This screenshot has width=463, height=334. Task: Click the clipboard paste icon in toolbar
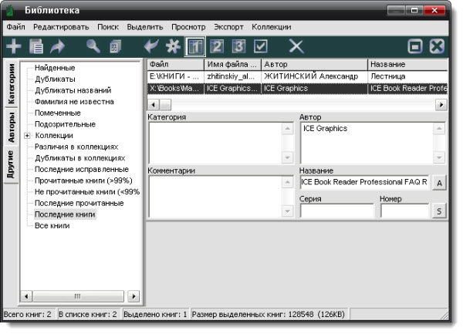[x=35, y=46]
